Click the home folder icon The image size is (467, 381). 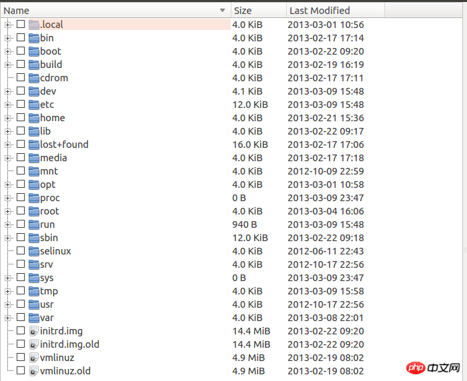[x=34, y=118]
